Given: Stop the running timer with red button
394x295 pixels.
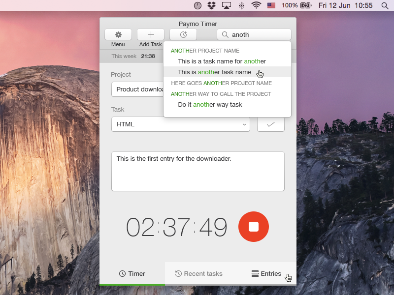Looking at the screenshot, I should (254, 227).
